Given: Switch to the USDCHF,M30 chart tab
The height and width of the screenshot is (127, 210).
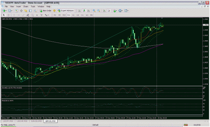Looking at the screenshot, I should click(x=22, y=121).
